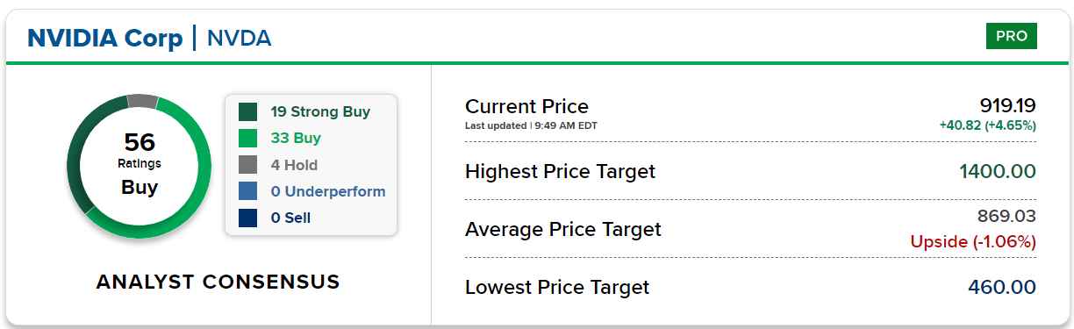Click the 0 Sell legend label
The image size is (1074, 329).
[x=290, y=218]
